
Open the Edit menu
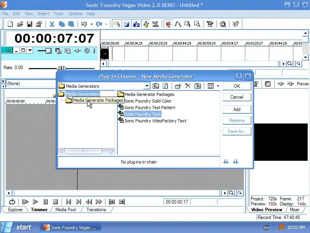point(16,14)
